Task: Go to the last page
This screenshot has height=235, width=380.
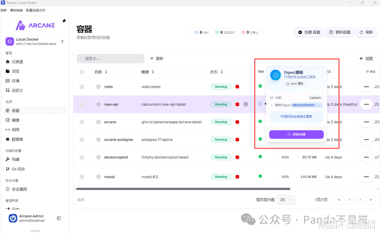Action: tap(371, 199)
